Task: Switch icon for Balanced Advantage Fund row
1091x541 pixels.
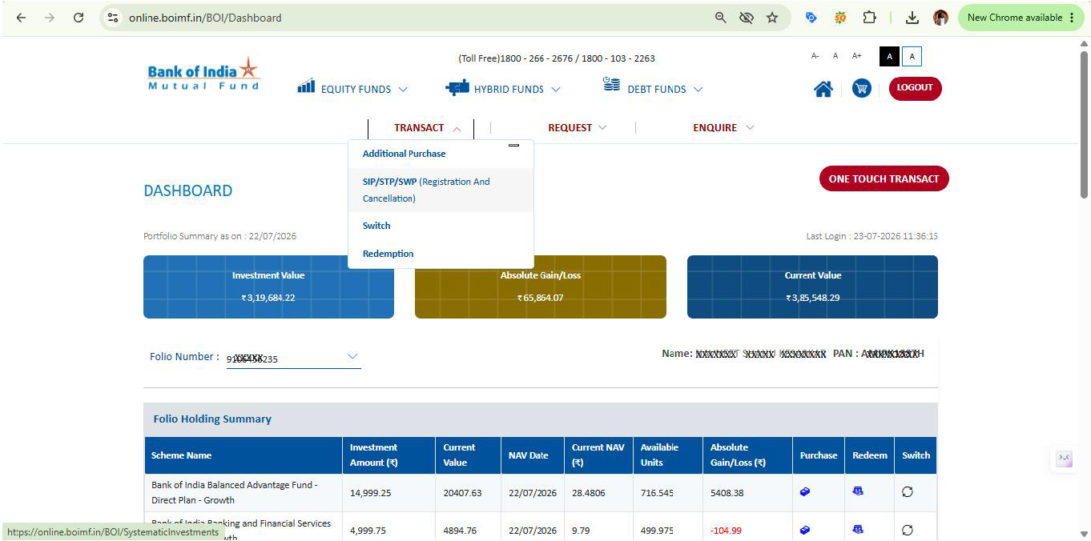Action: (907, 492)
